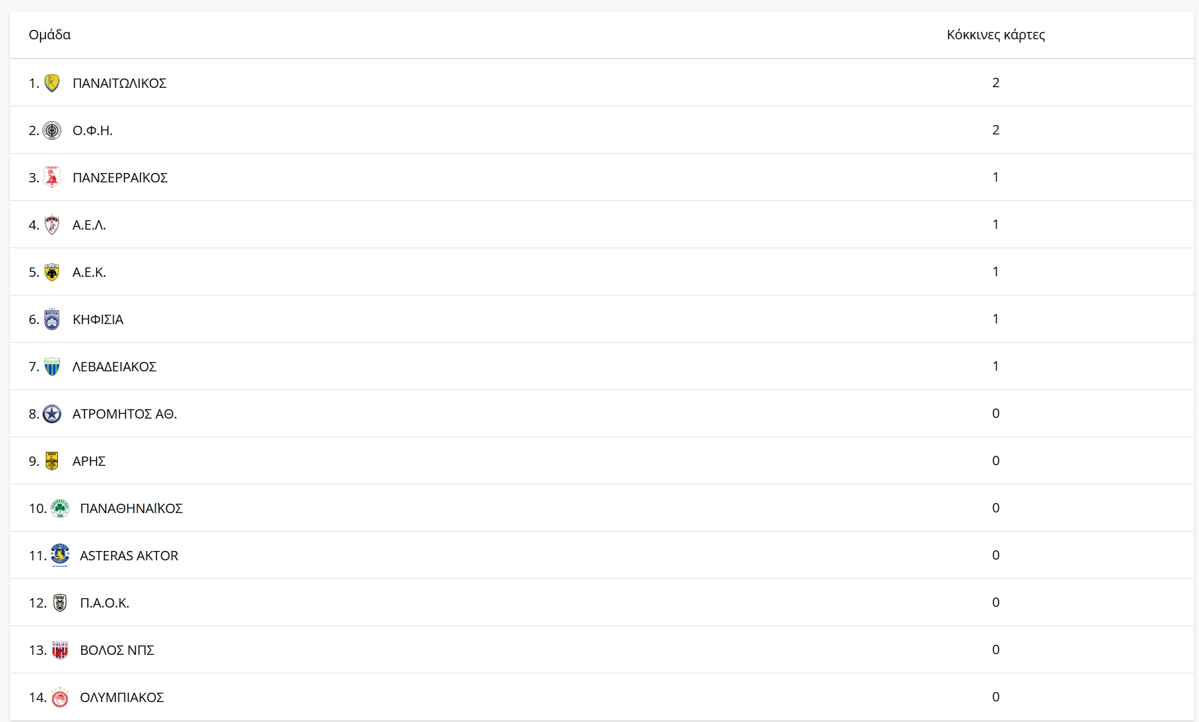Click the red card count for ΠΑΝΣΕΡΡΑΪΚΟΣ

coord(995,178)
